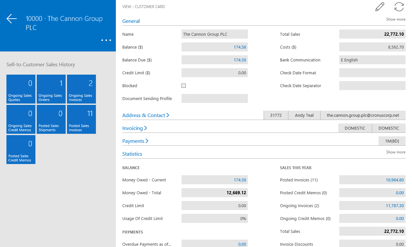Click the refresh icon
Screen dimensions: 412x247
(399, 7)
